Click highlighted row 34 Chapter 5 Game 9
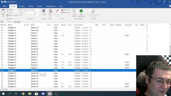The width and height of the screenshot is (171, 96). (68, 70)
